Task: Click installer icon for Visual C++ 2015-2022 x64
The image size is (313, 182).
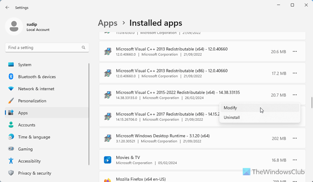Action: click(108, 95)
